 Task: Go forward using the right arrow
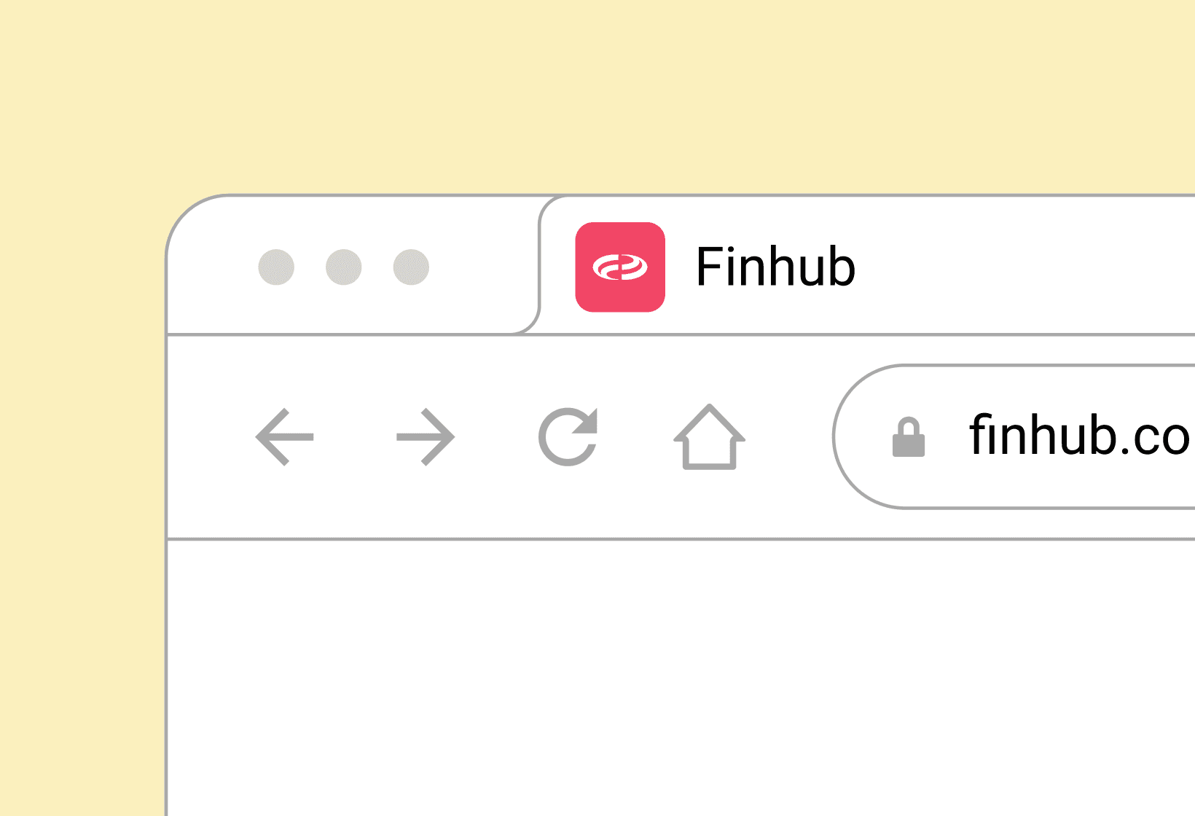click(x=426, y=437)
